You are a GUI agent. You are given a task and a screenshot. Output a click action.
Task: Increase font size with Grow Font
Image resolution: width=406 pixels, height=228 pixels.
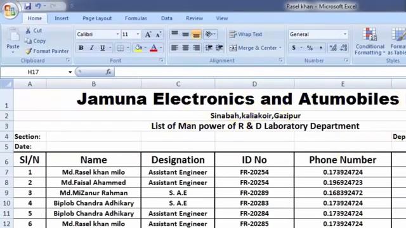pyautogui.click(x=148, y=34)
